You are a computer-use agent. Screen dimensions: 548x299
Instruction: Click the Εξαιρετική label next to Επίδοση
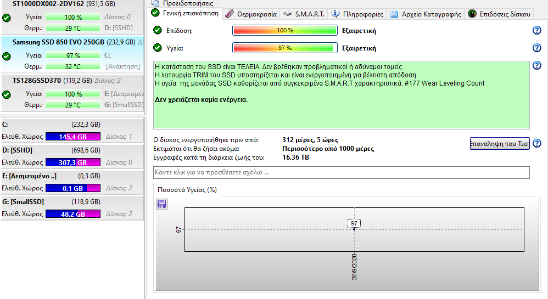click(x=359, y=31)
